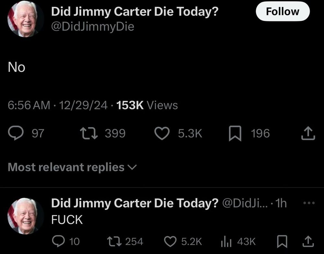The image size is (324, 254).
Task: Follow the Did Jimmy Carter Die Today account
Action: pos(283,11)
